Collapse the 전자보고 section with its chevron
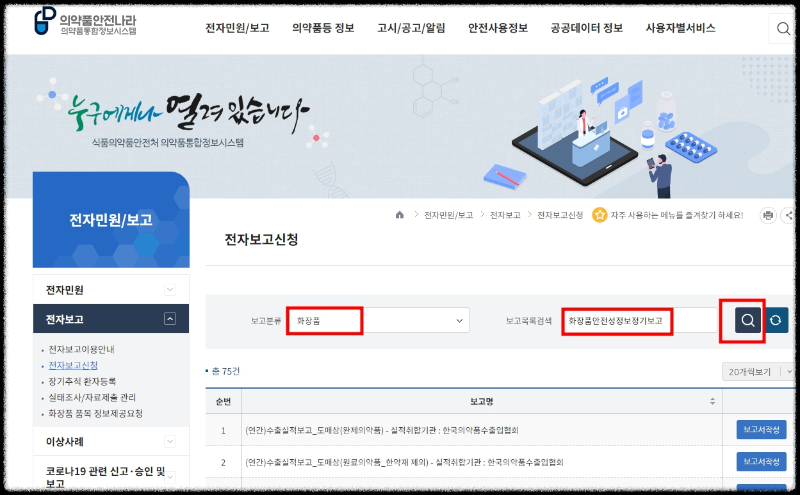 pos(169,318)
